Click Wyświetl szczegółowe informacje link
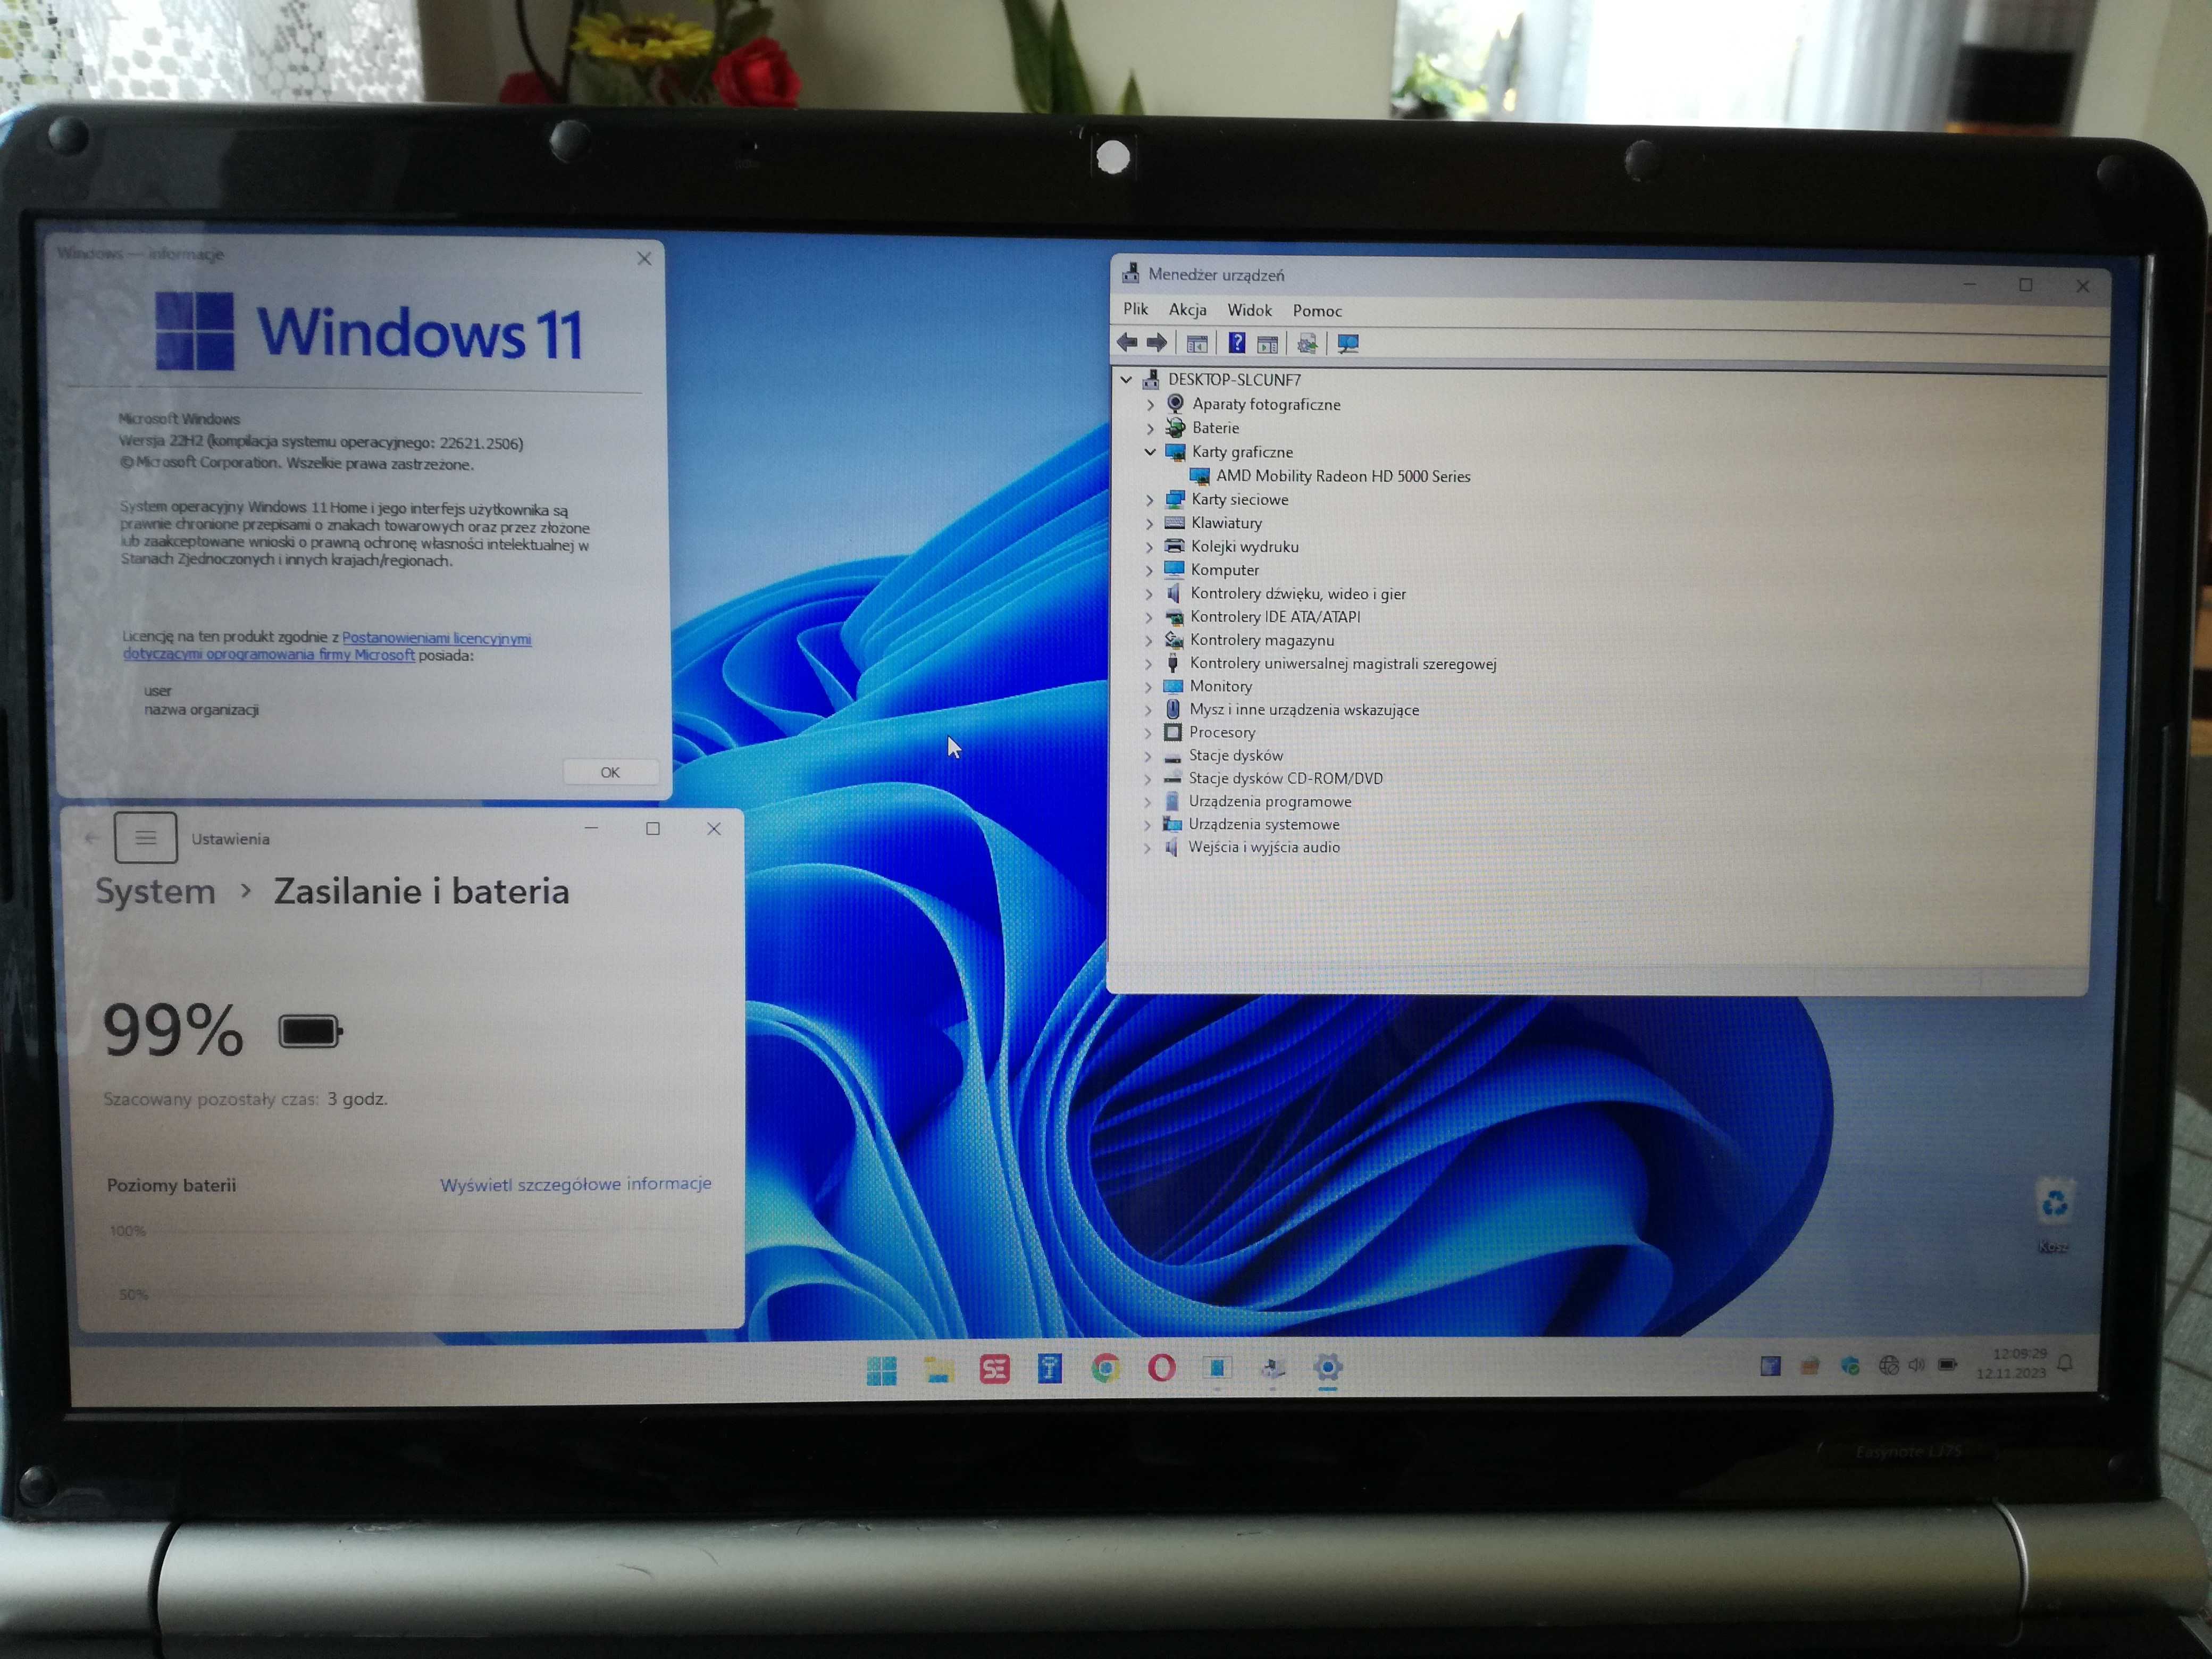The height and width of the screenshot is (1659, 2212). pos(576,1183)
